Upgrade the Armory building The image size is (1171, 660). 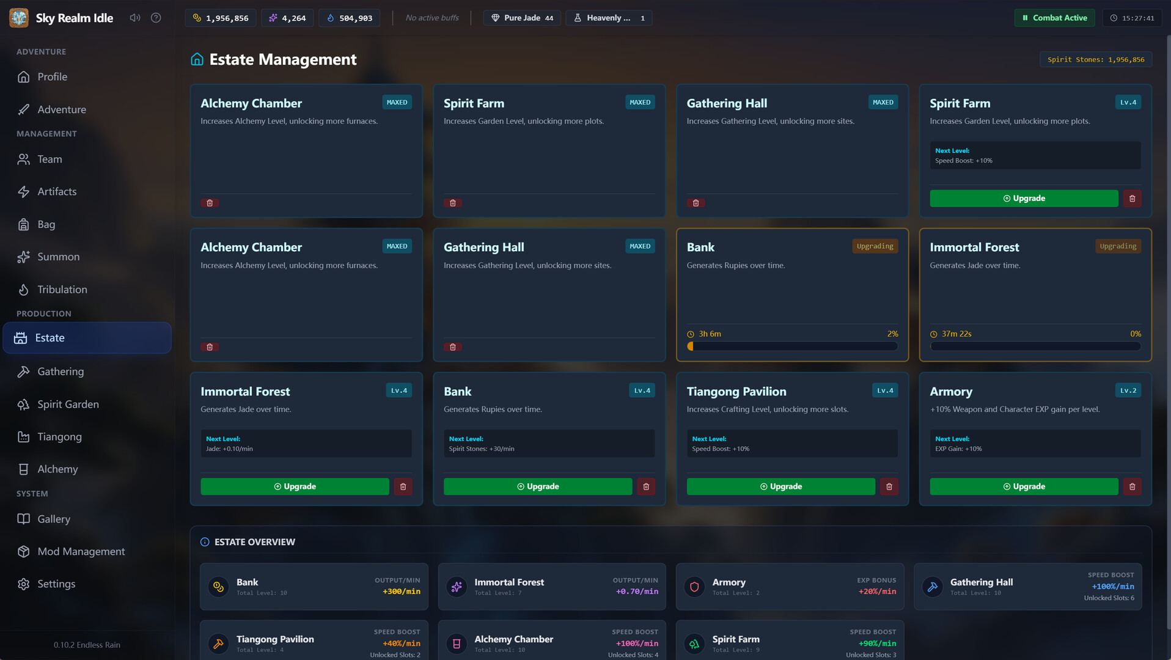(1023, 486)
